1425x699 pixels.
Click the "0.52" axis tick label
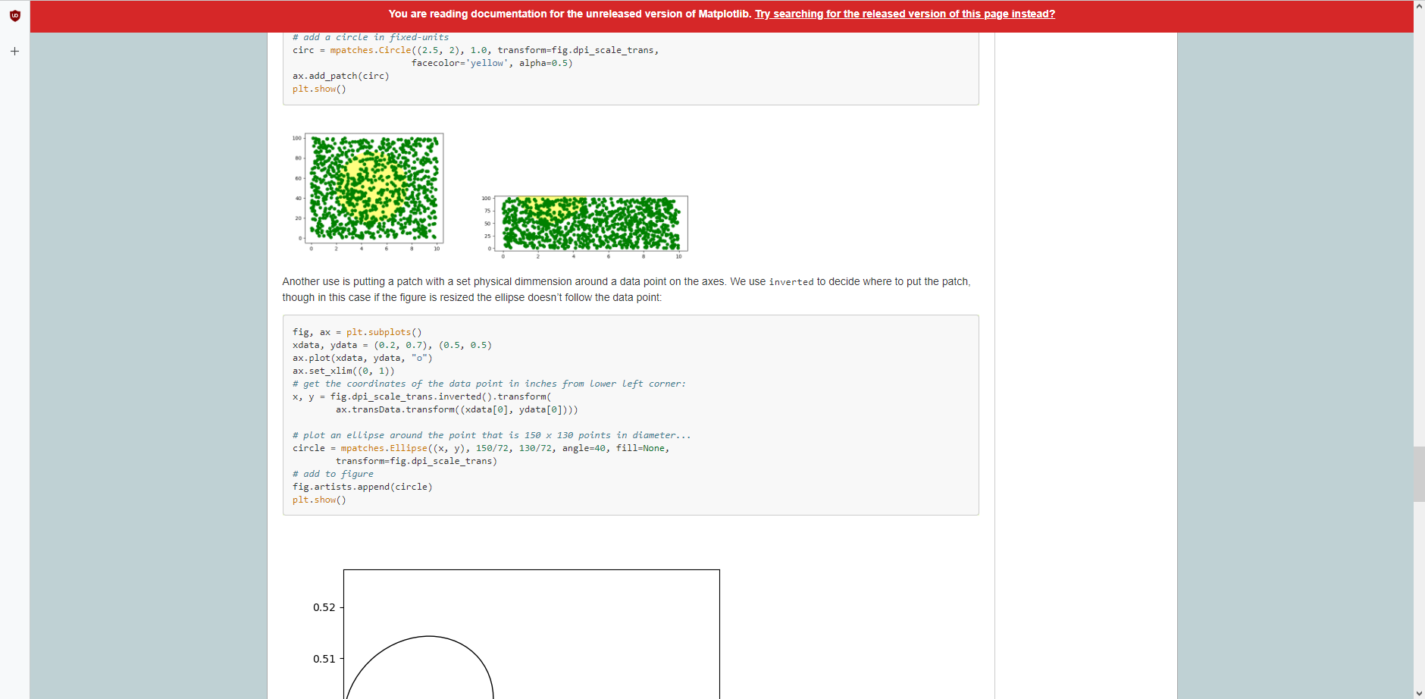tap(324, 607)
